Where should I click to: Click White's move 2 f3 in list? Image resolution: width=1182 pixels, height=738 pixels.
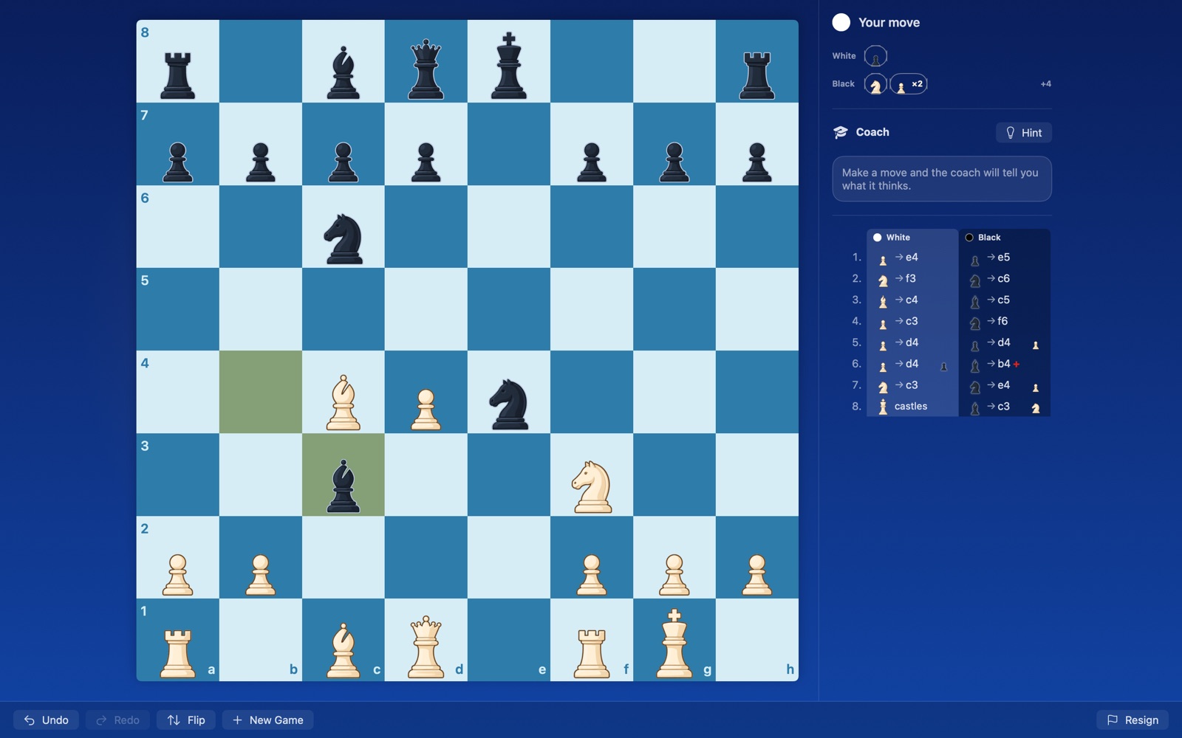pyautogui.click(x=912, y=279)
